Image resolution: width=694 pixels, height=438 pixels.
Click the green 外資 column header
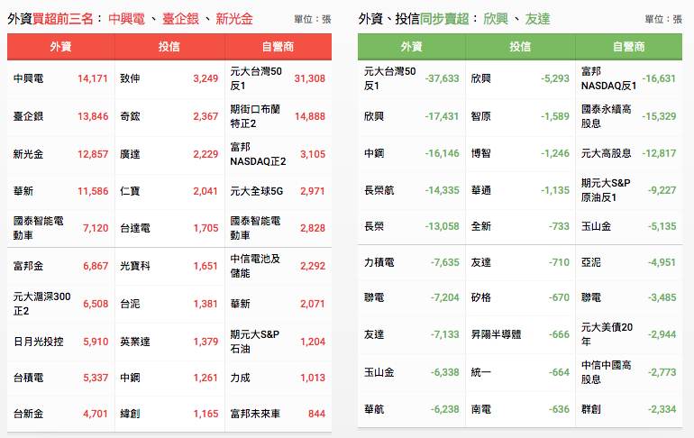click(x=411, y=47)
